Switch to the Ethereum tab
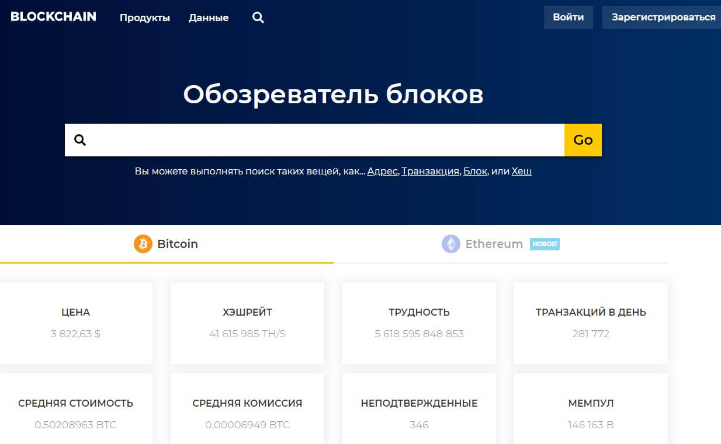 coord(501,244)
